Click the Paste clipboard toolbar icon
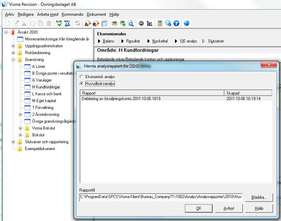Image resolution: width=281 pixels, height=221 pixels. (x=40, y=23)
